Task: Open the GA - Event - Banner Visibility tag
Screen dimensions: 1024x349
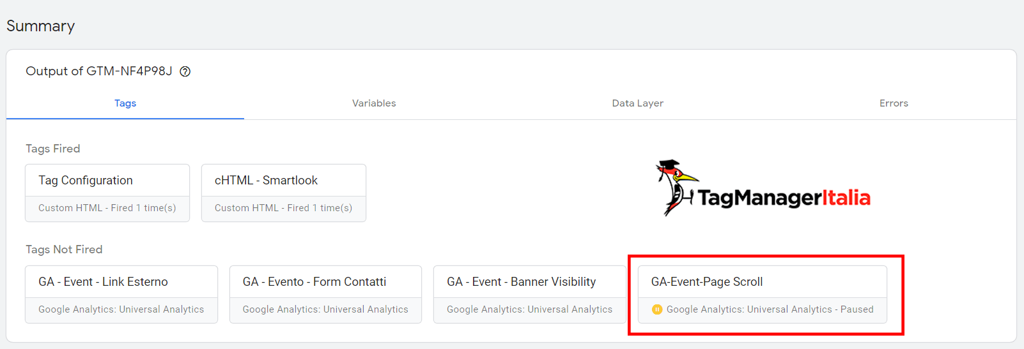Action: coord(530,295)
